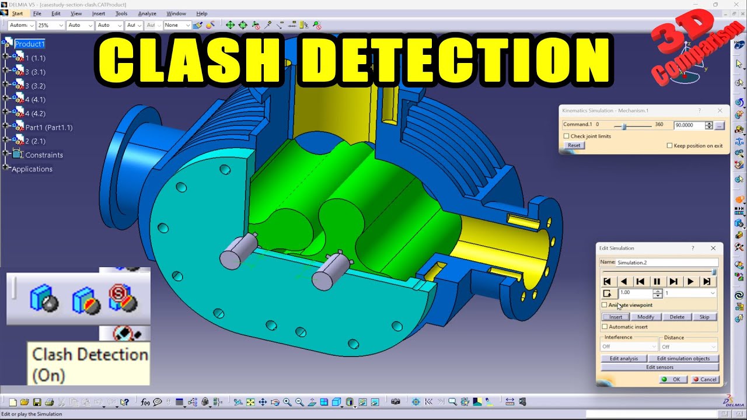Click the What's This help pointer icon
The height and width of the screenshot is (420, 747).
(x=124, y=402)
